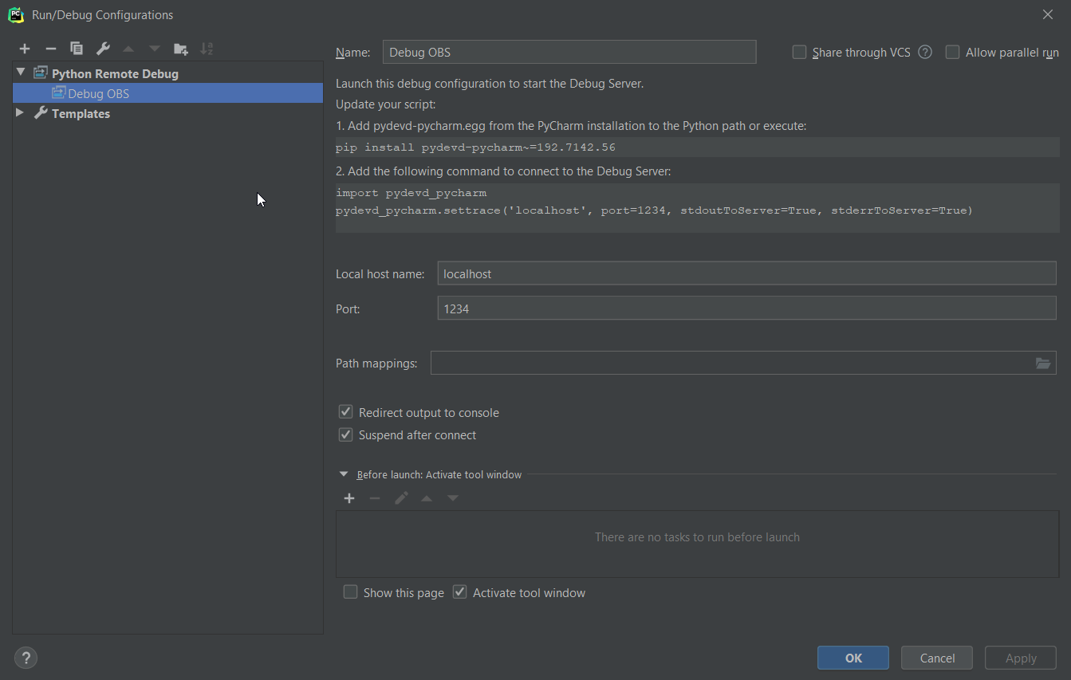Collapse the Before launch section
This screenshot has width=1071, height=680.
coord(344,474)
